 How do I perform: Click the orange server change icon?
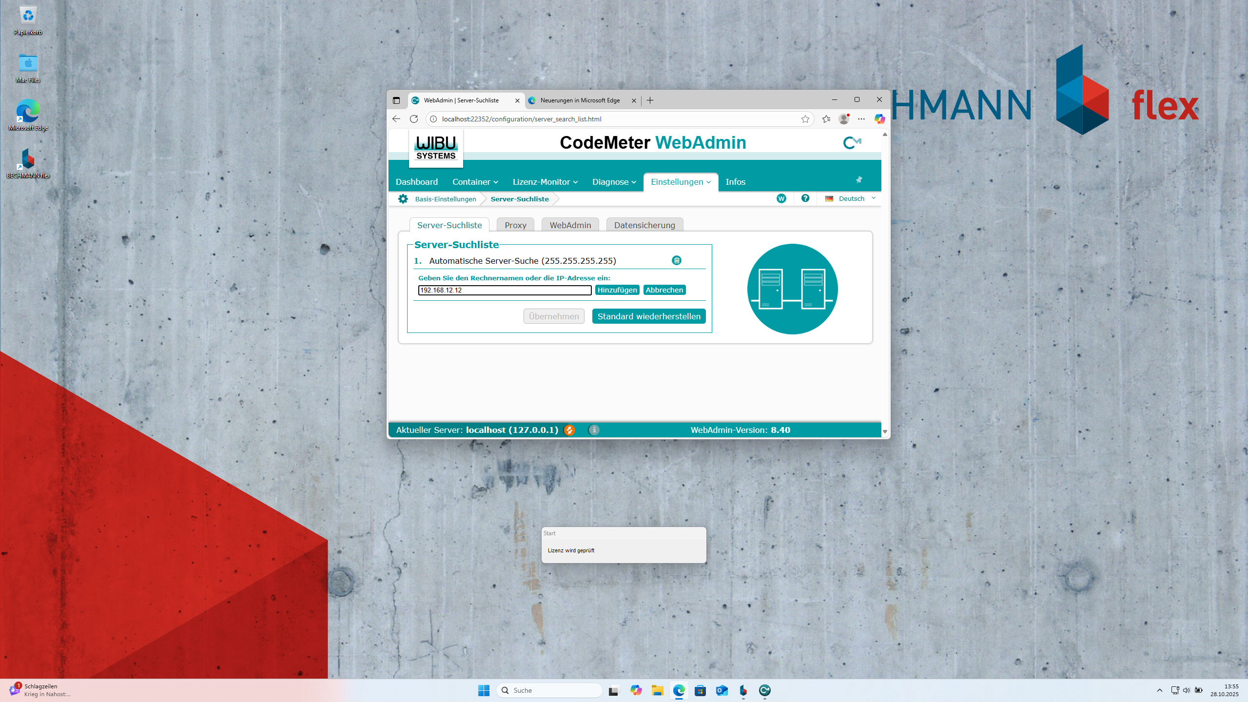pyautogui.click(x=569, y=430)
